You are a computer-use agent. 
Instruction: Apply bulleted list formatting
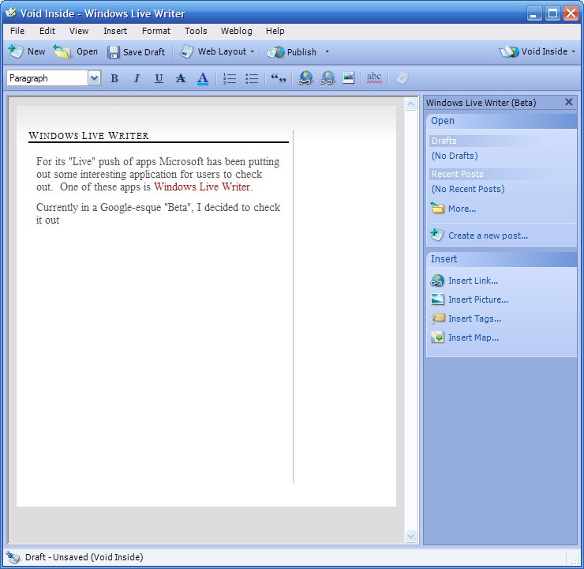[252, 78]
